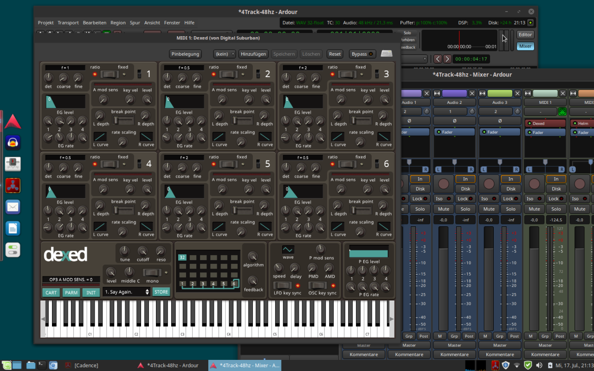Screen dimensions: 594x371
Task: Click the Pinbelegung button
Action: (x=185, y=54)
